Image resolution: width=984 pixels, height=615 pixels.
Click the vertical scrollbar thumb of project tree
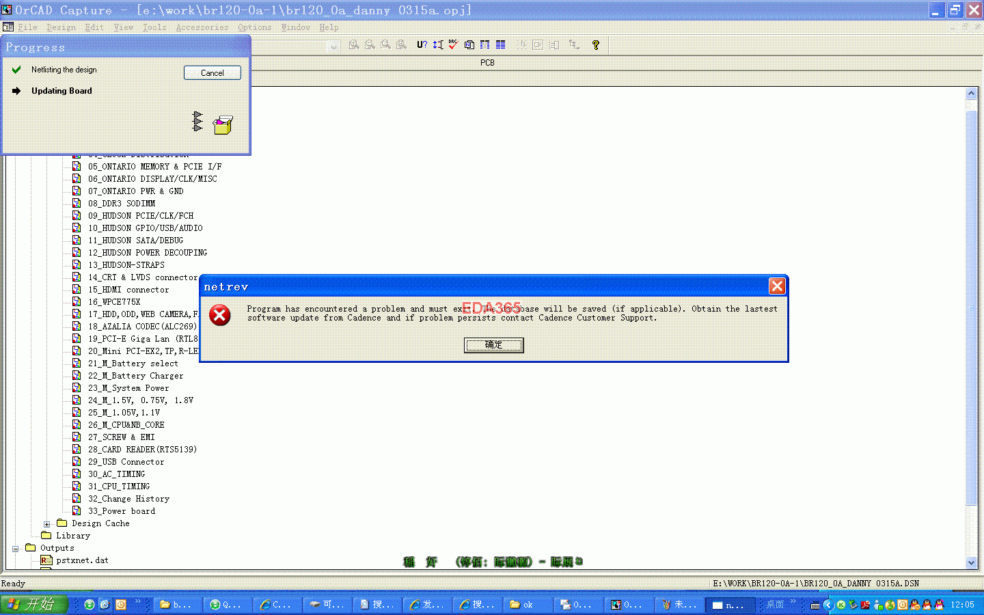972,307
